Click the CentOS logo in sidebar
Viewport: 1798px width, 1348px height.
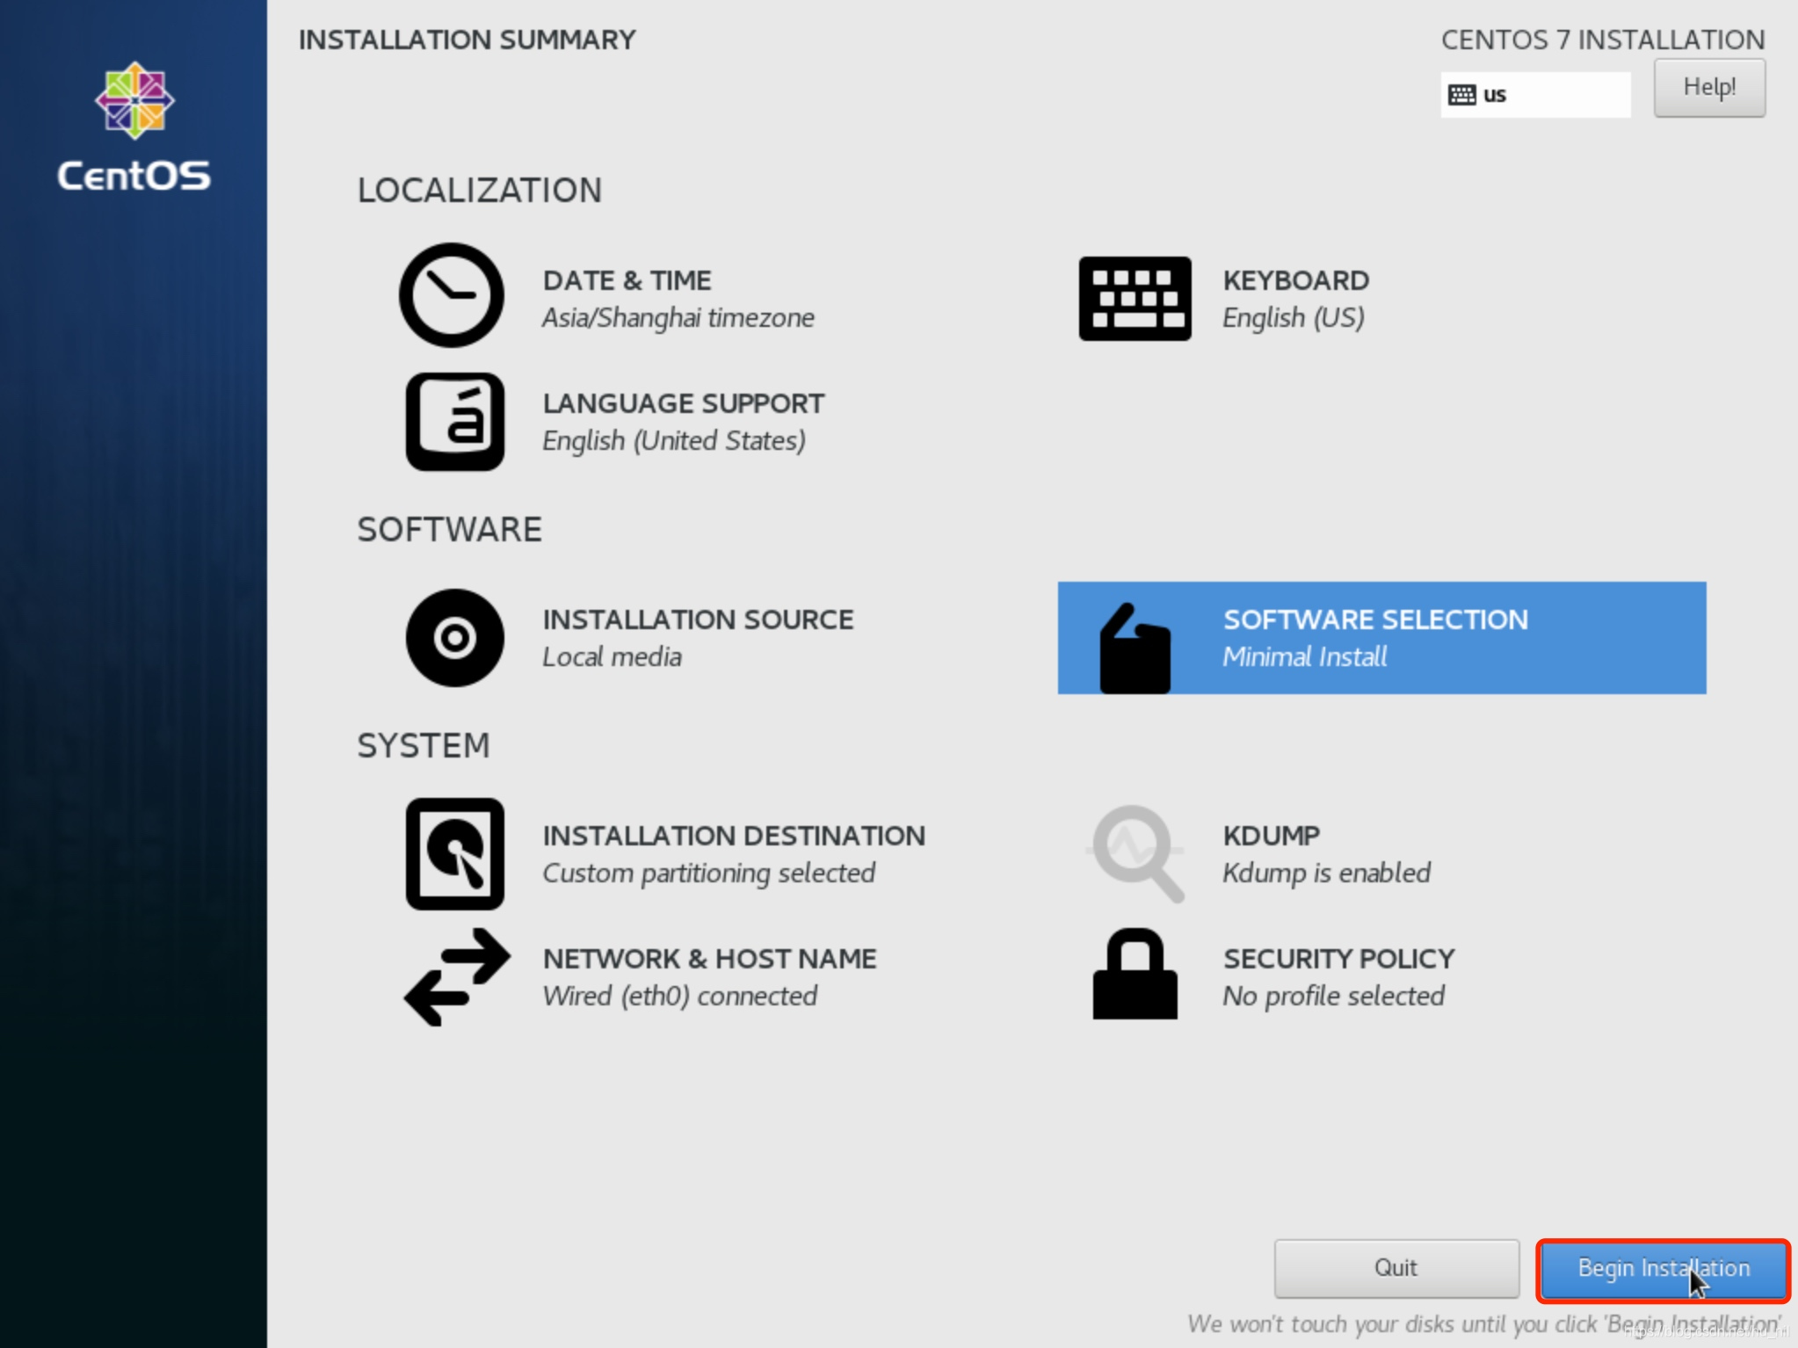(134, 127)
